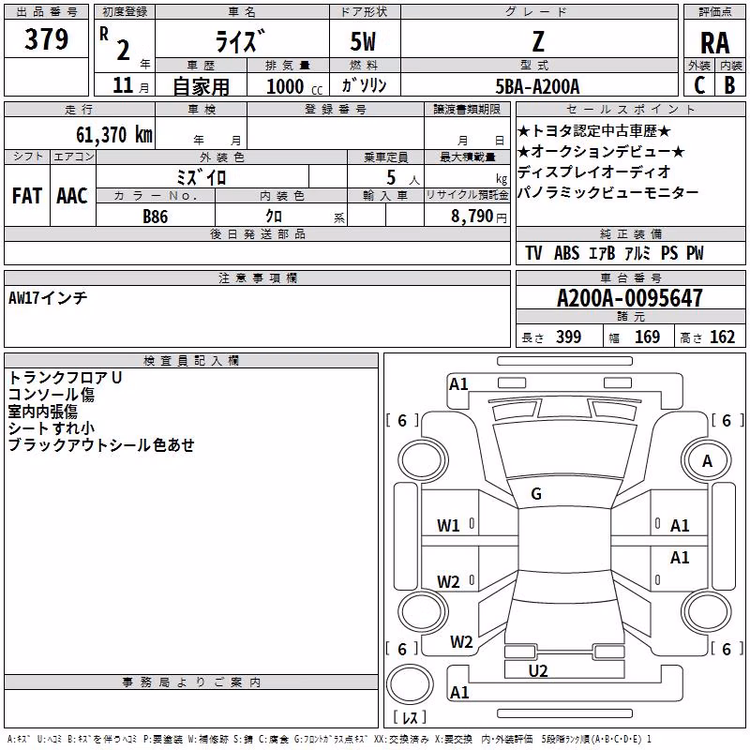
Task: Select grade value Z
Action: [x=538, y=41]
